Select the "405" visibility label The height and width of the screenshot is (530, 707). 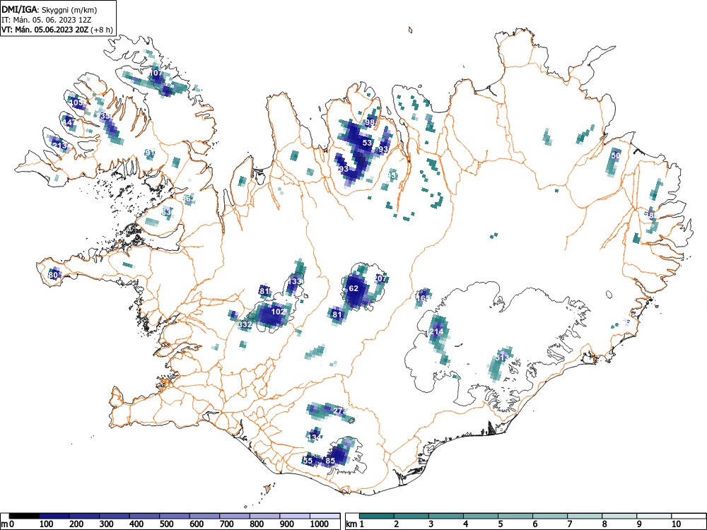click(76, 102)
